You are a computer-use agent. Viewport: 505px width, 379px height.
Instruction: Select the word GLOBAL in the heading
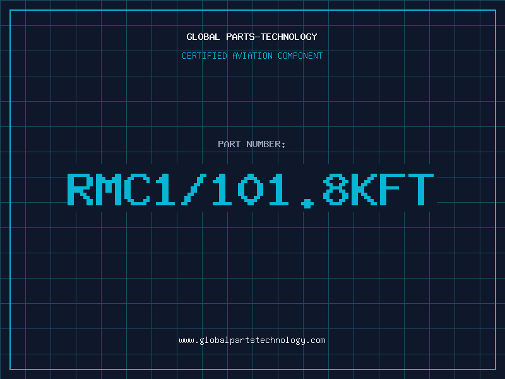coord(203,37)
